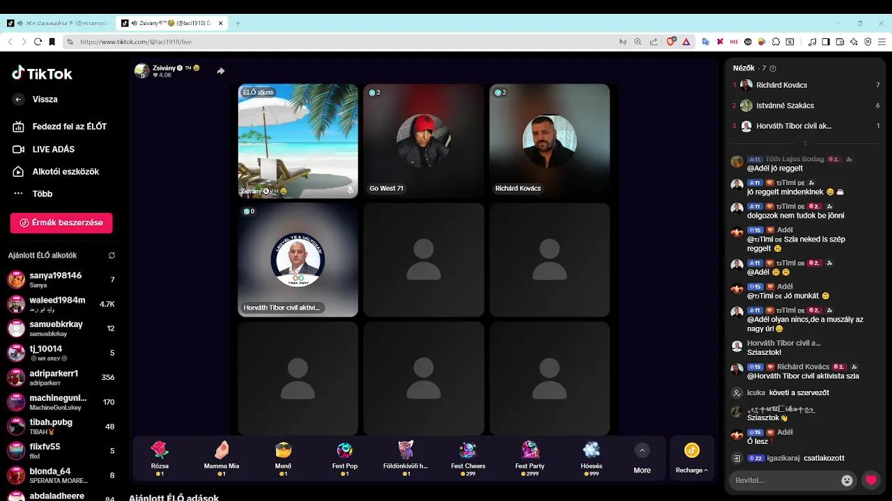Screen dimensions: 892x501
Task: Open the browser media control music icon
Action: pyautogui.click(x=812, y=42)
